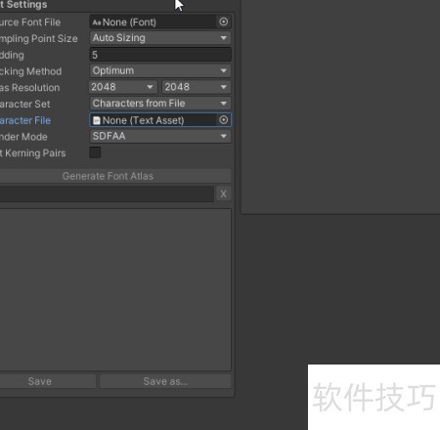Click the empty generation output text area
This screenshot has width=440, height=430.
[x=115, y=290]
